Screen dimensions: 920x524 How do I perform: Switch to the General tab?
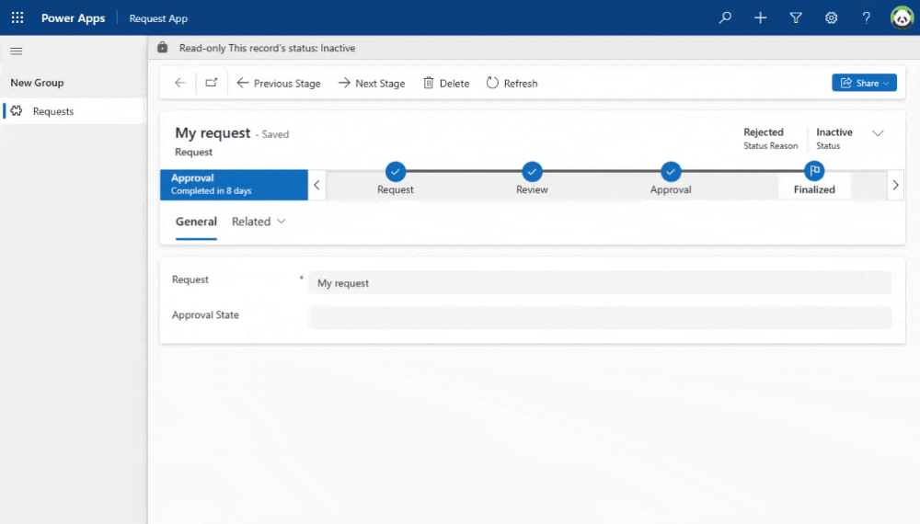click(196, 222)
